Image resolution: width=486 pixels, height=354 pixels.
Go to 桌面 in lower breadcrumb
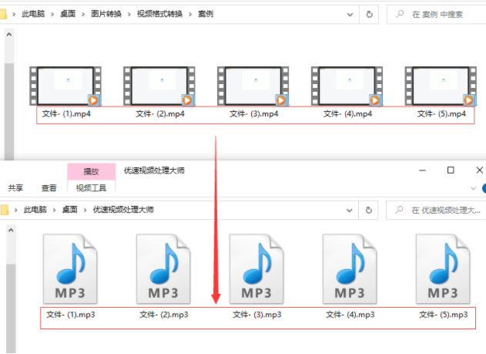70,210
